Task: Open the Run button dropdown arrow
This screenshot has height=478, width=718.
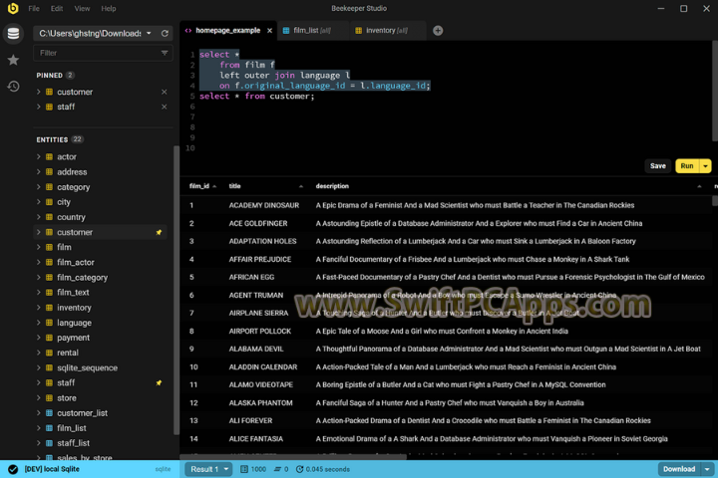Action: [705, 166]
